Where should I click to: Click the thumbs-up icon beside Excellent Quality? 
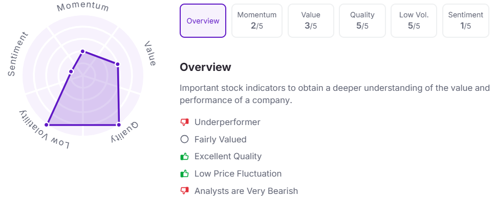[x=184, y=156]
